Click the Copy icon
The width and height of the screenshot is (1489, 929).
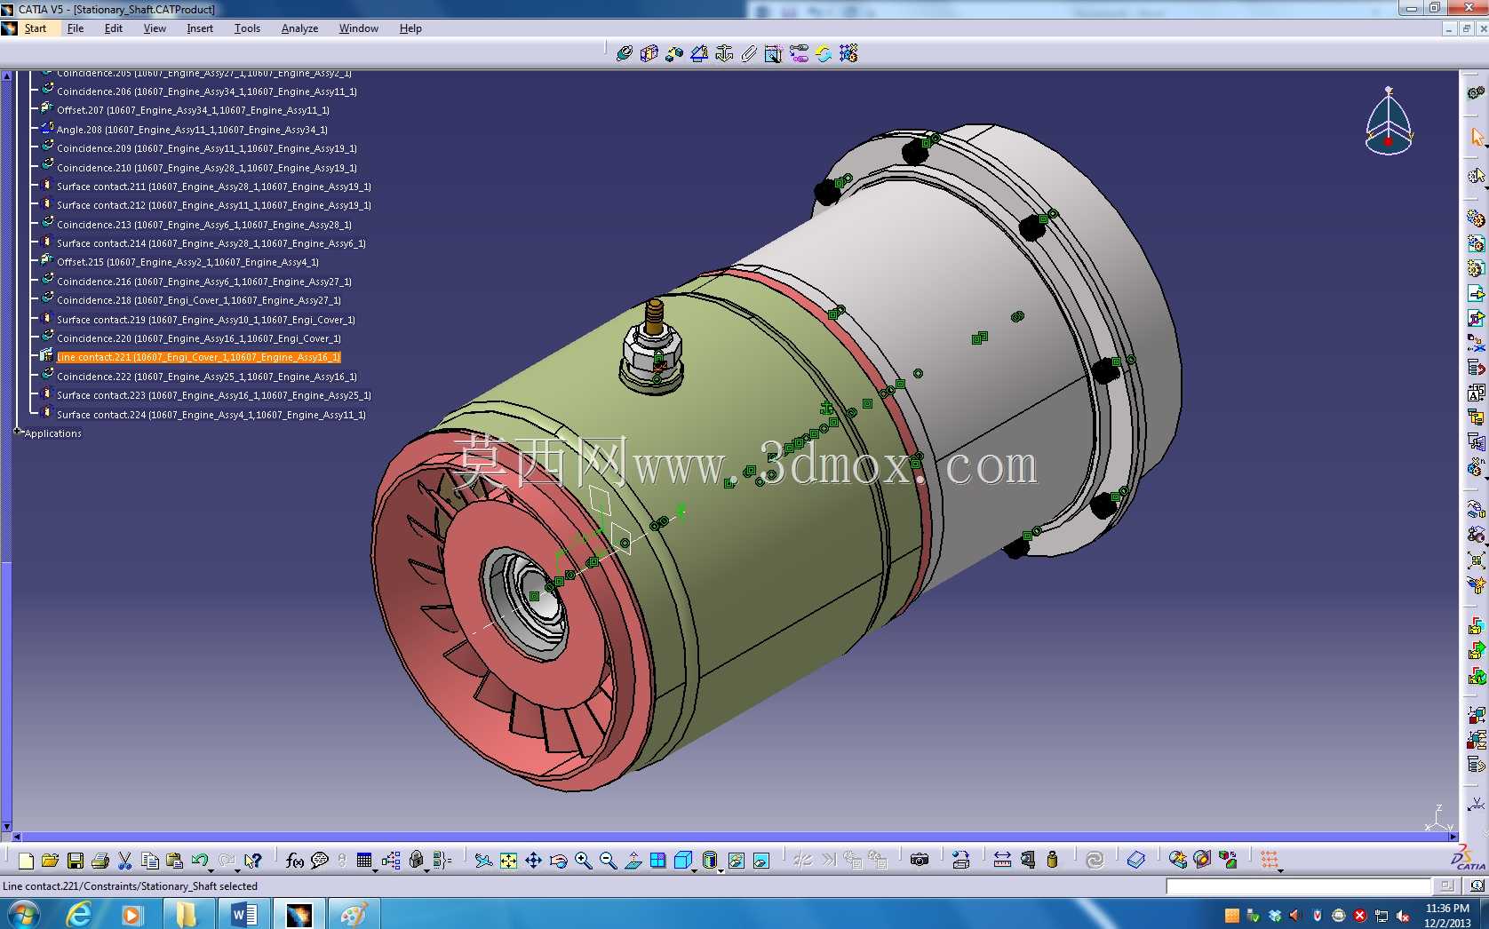click(150, 860)
